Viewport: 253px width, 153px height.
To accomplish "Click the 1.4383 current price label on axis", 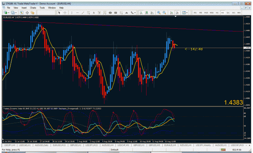I will coord(247,48).
